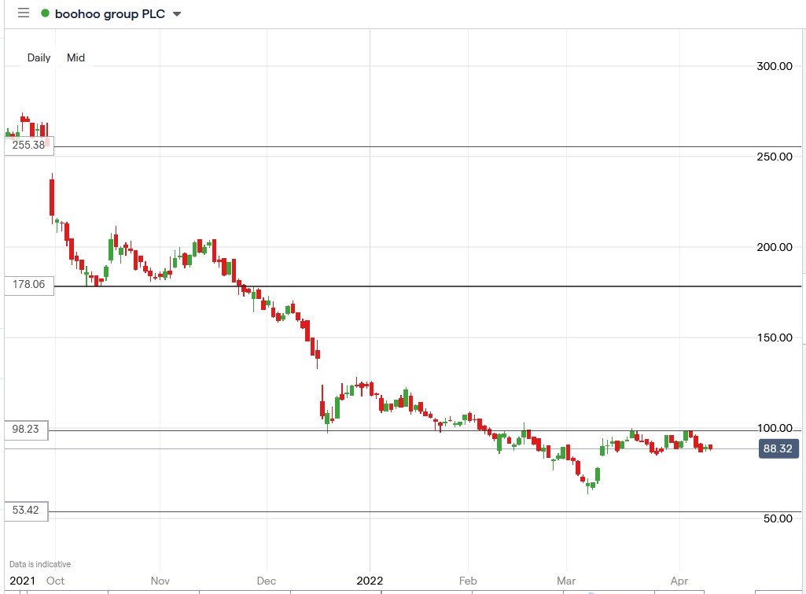
Task: Click the Data is indicative notice
Action: 39,563
